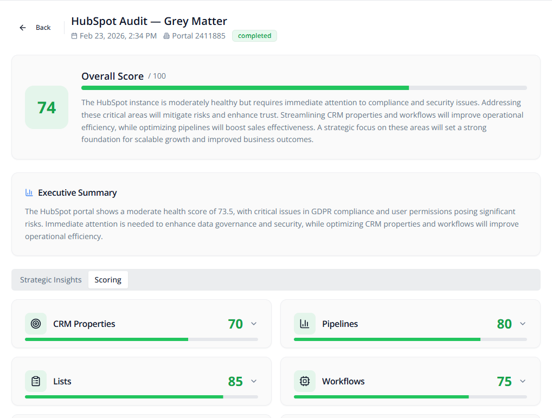The image size is (552, 418).
Task: Click the CRM Properties progress bar
Action: 141,339
